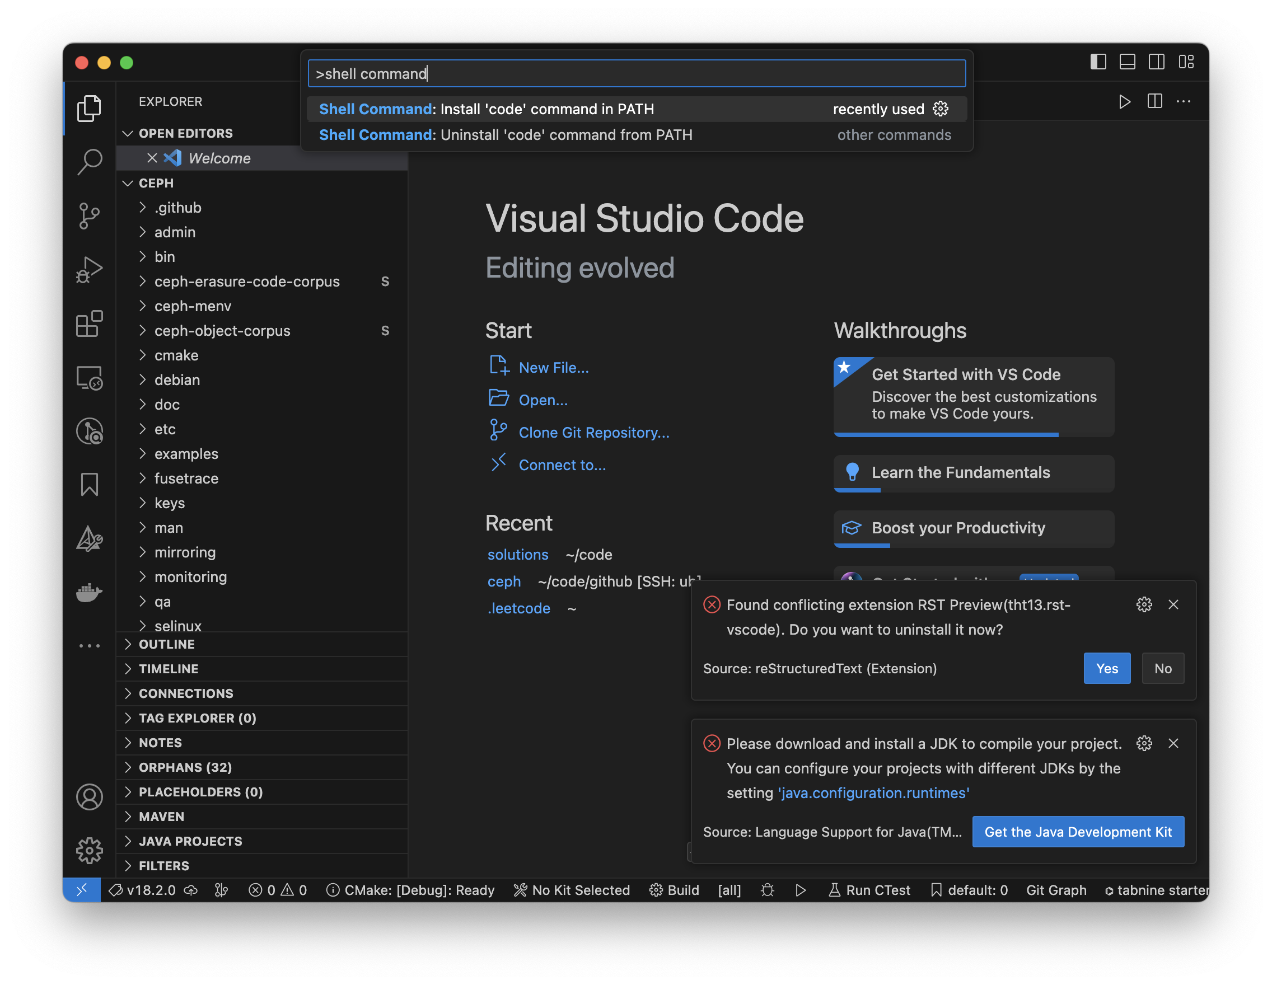Toggle Primary Side Bar visibility
The width and height of the screenshot is (1272, 985).
1098,62
